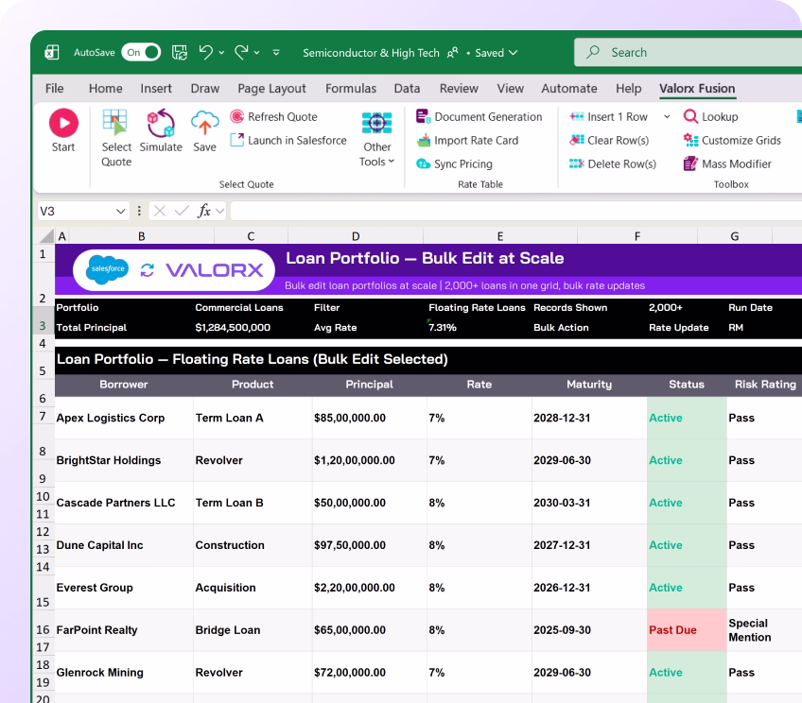Open the Automate tab
This screenshot has width=802, height=703.
569,89
